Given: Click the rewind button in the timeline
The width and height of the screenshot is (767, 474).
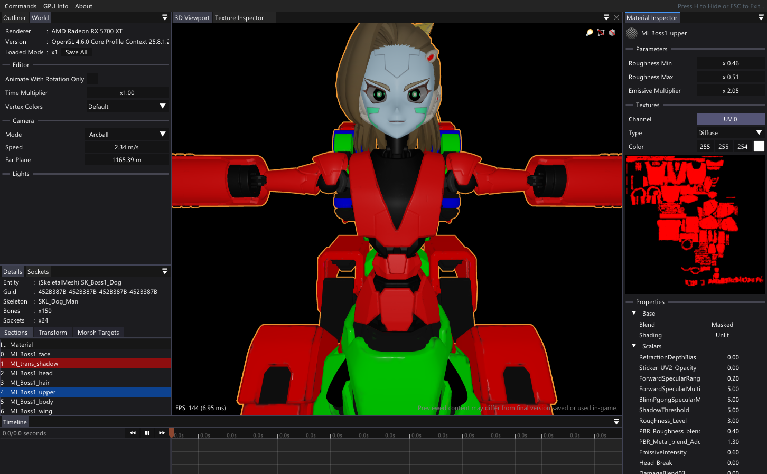Looking at the screenshot, I should [133, 433].
